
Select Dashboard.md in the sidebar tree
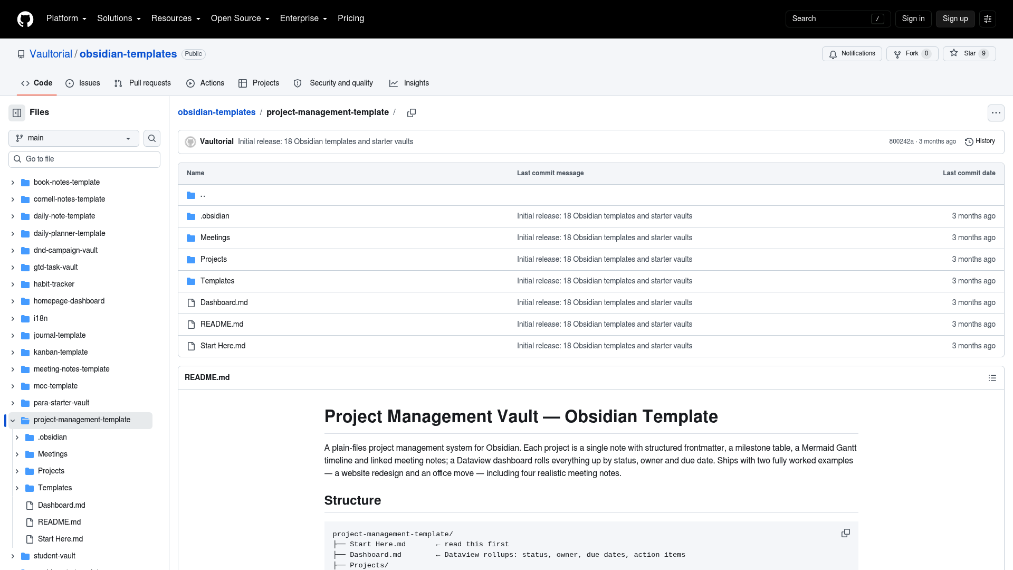click(62, 506)
